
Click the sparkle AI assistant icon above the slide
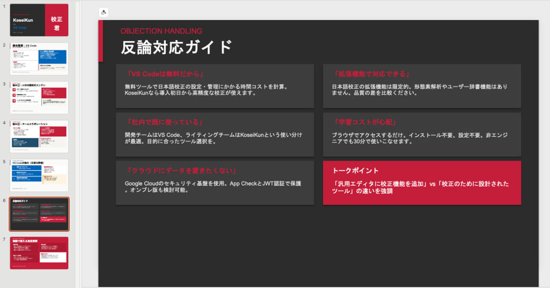(x=104, y=12)
